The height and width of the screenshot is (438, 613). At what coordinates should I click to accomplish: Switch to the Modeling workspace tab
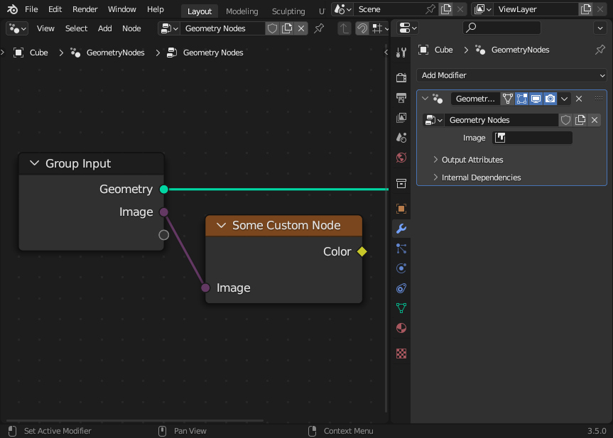242,11
